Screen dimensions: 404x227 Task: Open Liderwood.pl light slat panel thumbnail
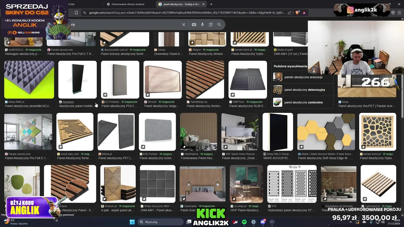pos(378,184)
